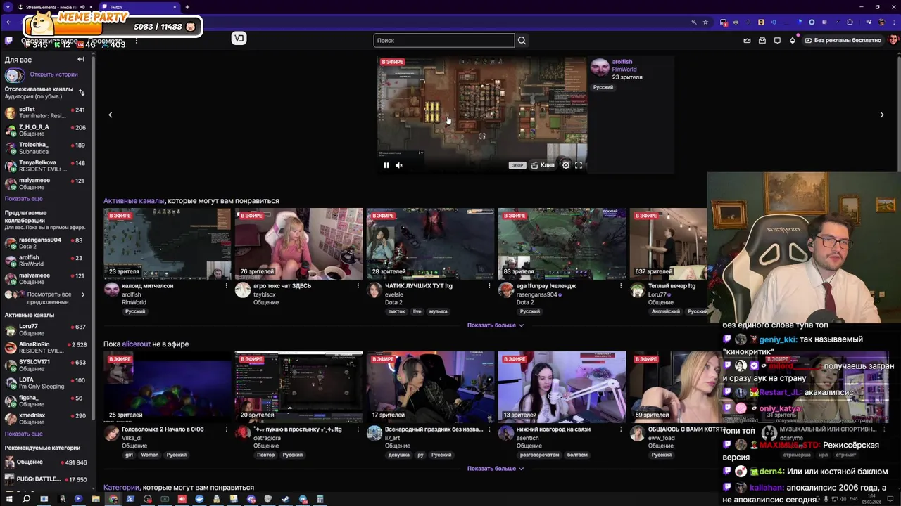This screenshot has width=901, height=506.
Task: Select разговорсчатом tag on asentich card
Action: (539, 455)
